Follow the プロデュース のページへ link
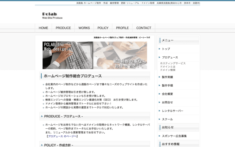 coord(62,136)
